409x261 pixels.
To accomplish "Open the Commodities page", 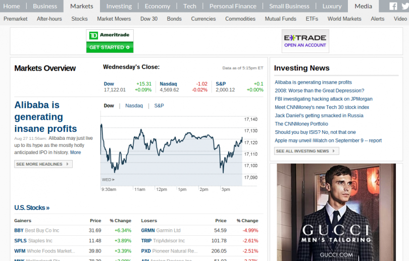I will (240, 19).
